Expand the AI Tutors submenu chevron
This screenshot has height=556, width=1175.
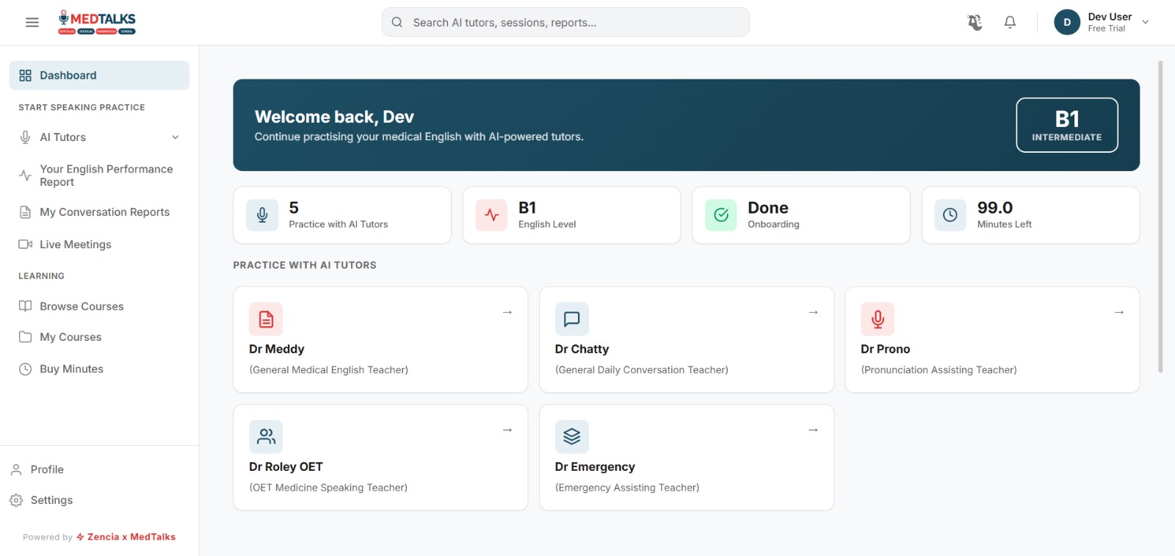pyautogui.click(x=176, y=137)
